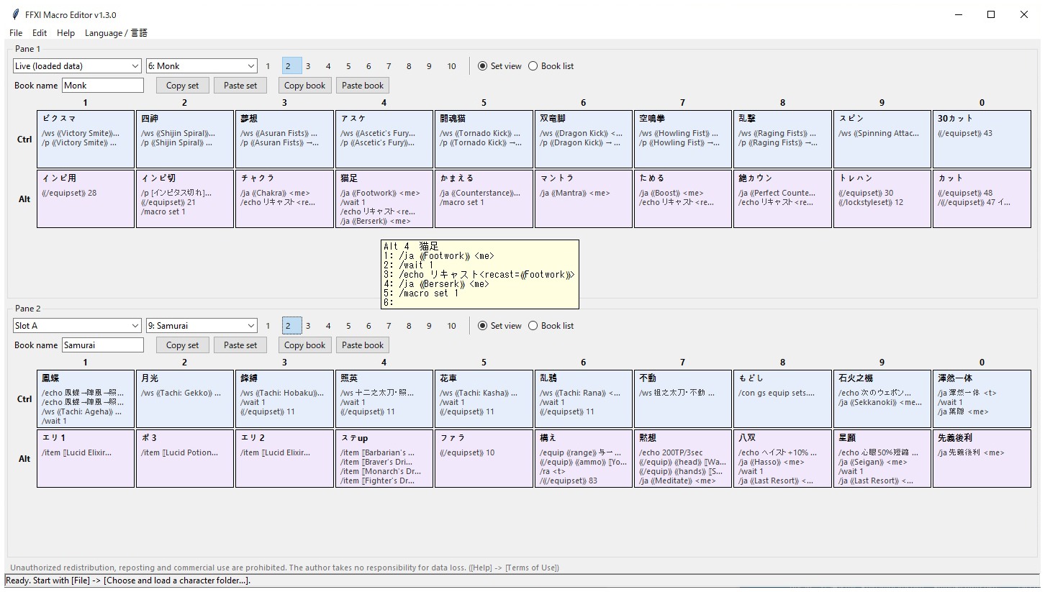
Task: Expand the 9: Samurai book dropdown
Action: [202, 326]
